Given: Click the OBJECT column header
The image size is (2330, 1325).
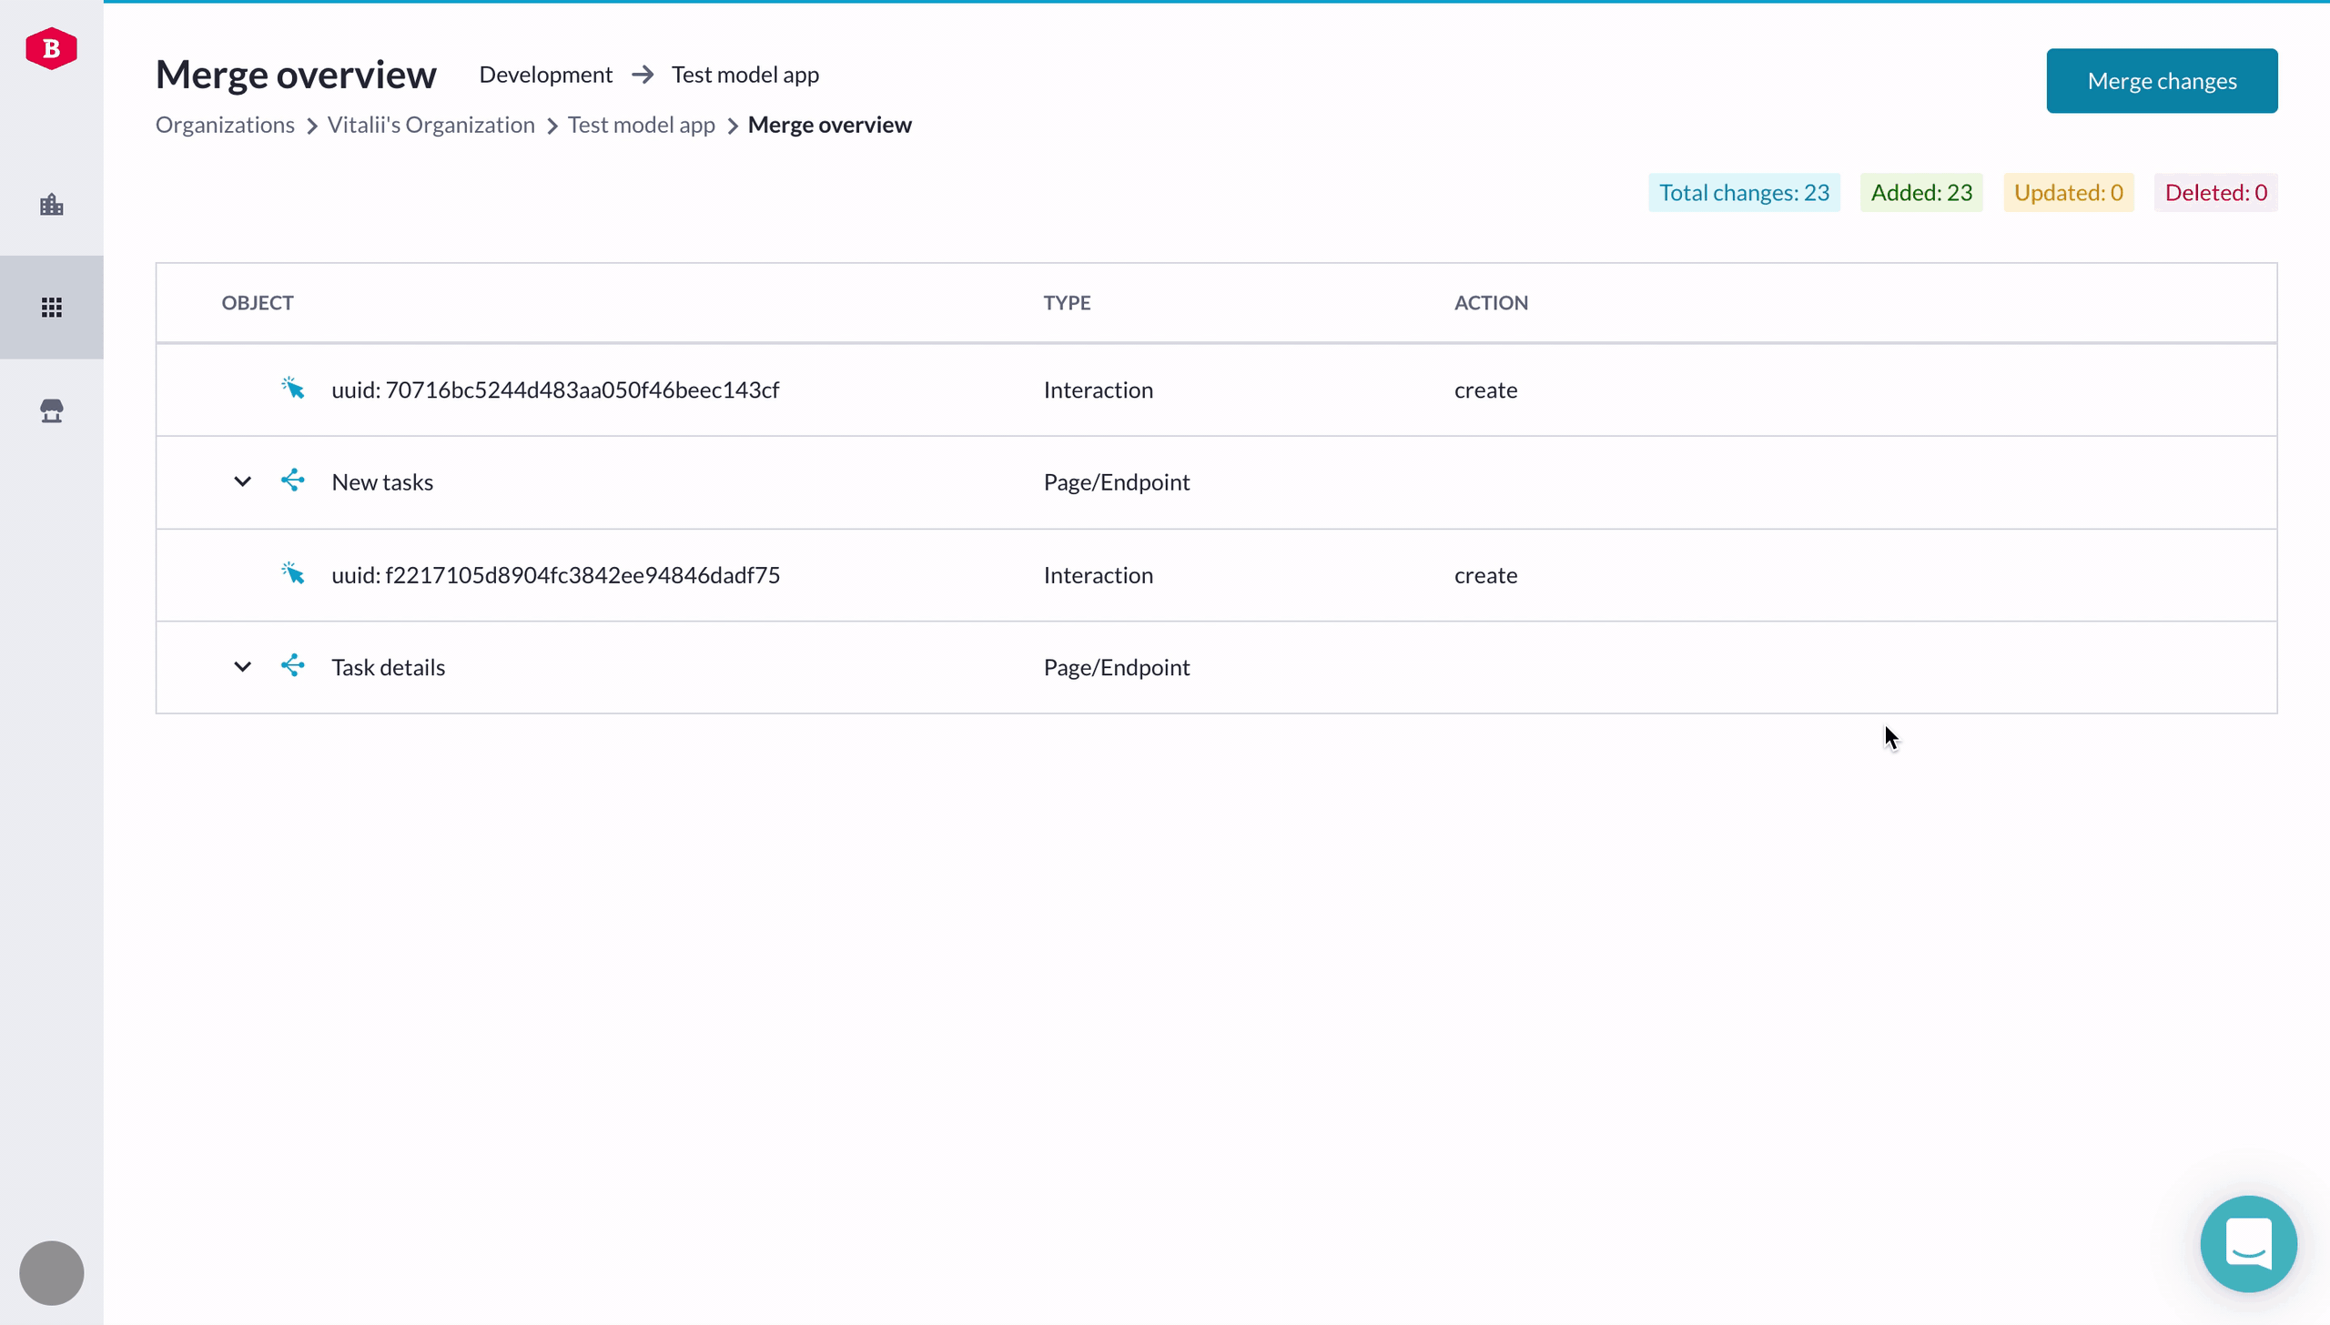Looking at the screenshot, I should (x=258, y=303).
